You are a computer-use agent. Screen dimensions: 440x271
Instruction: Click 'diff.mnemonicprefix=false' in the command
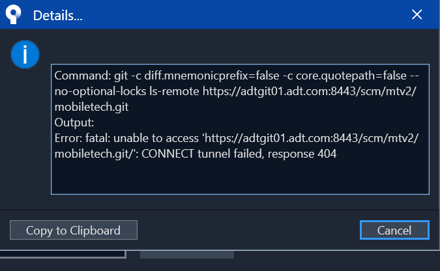[x=212, y=76]
